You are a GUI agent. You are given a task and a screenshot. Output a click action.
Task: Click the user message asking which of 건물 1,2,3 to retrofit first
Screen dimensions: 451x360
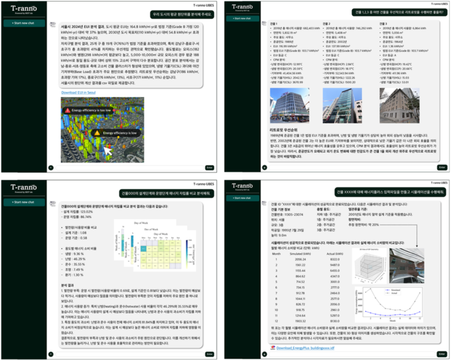coord(399,12)
